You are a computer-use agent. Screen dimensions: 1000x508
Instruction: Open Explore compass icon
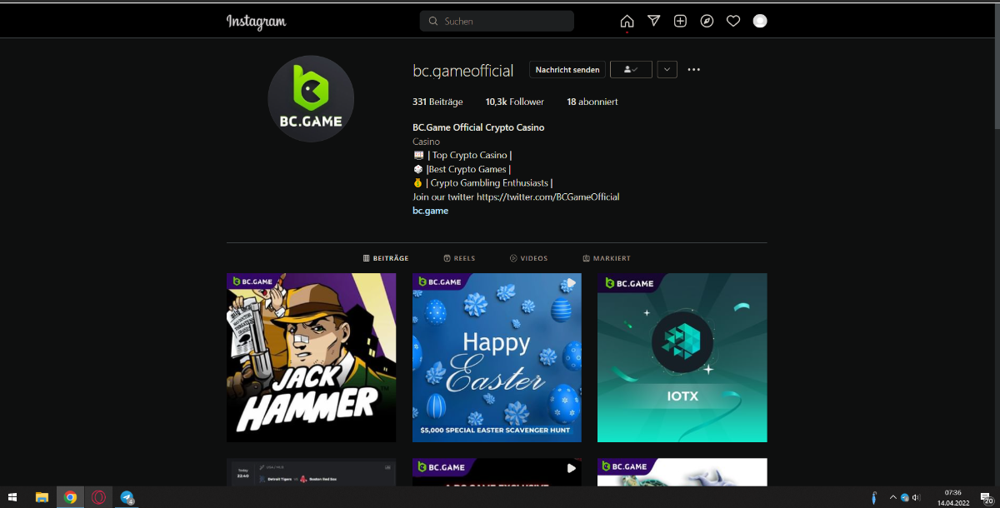point(707,22)
